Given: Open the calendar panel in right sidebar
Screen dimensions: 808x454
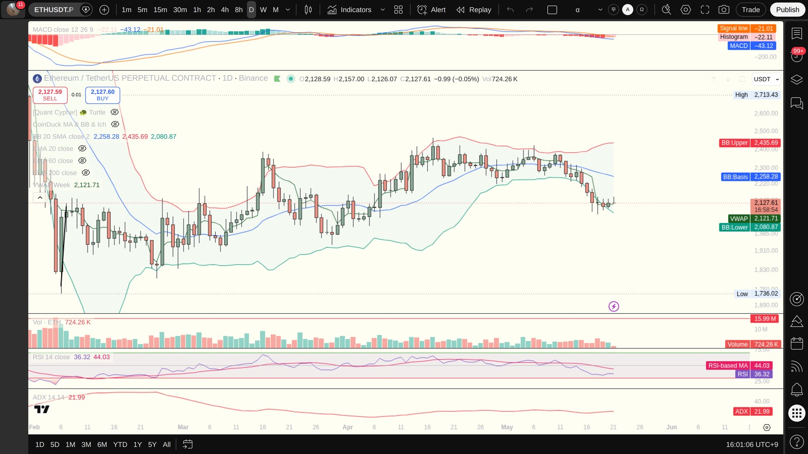Looking at the screenshot, I should point(797,344).
